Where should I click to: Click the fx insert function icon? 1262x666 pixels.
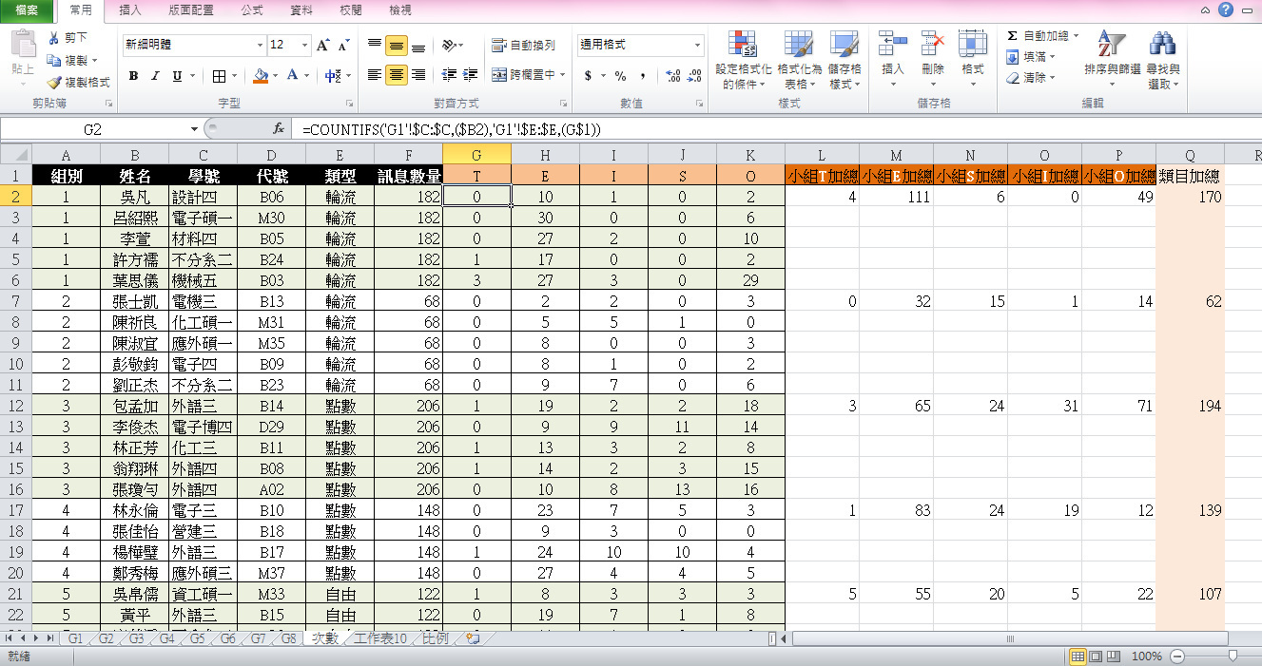pos(279,128)
